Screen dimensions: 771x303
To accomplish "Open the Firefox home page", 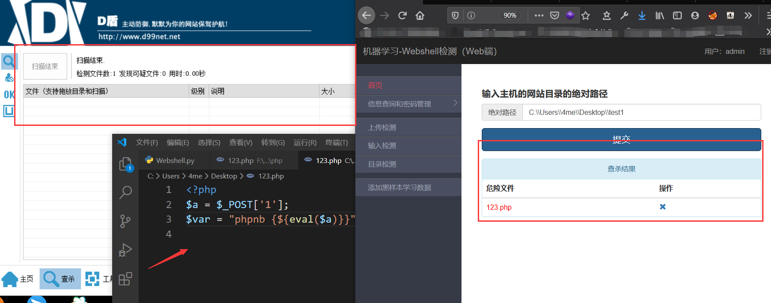I will coord(420,15).
